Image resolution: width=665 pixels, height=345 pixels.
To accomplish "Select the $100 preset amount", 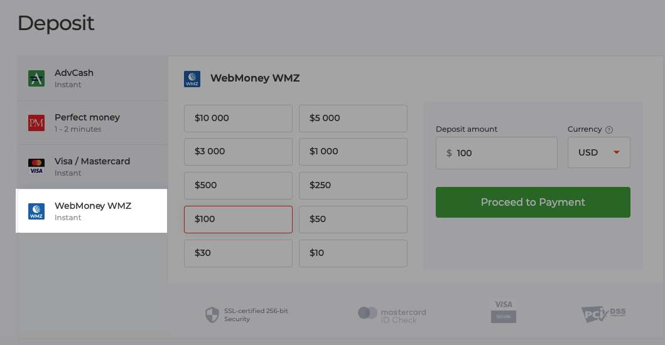I will 238,220.
